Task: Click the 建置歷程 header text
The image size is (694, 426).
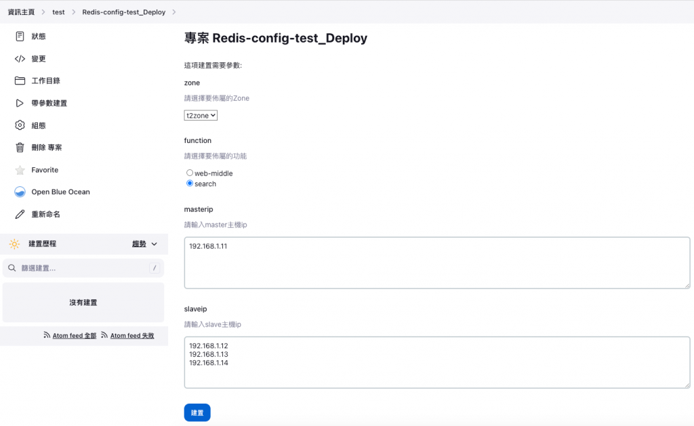Action: [43, 244]
